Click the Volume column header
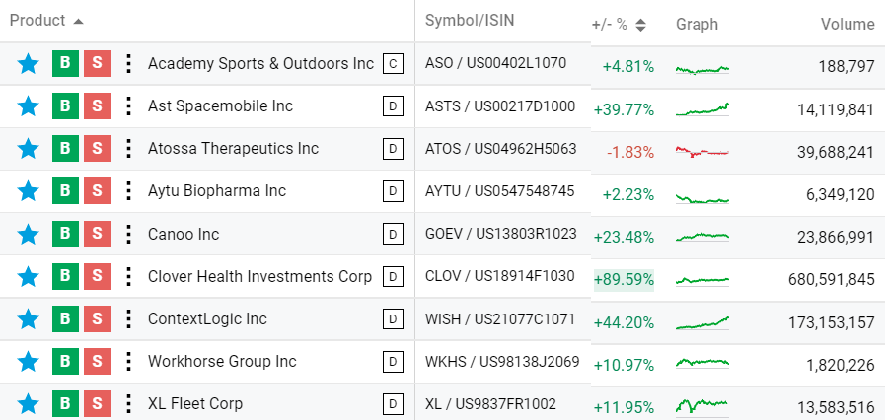The image size is (885, 420). click(848, 25)
